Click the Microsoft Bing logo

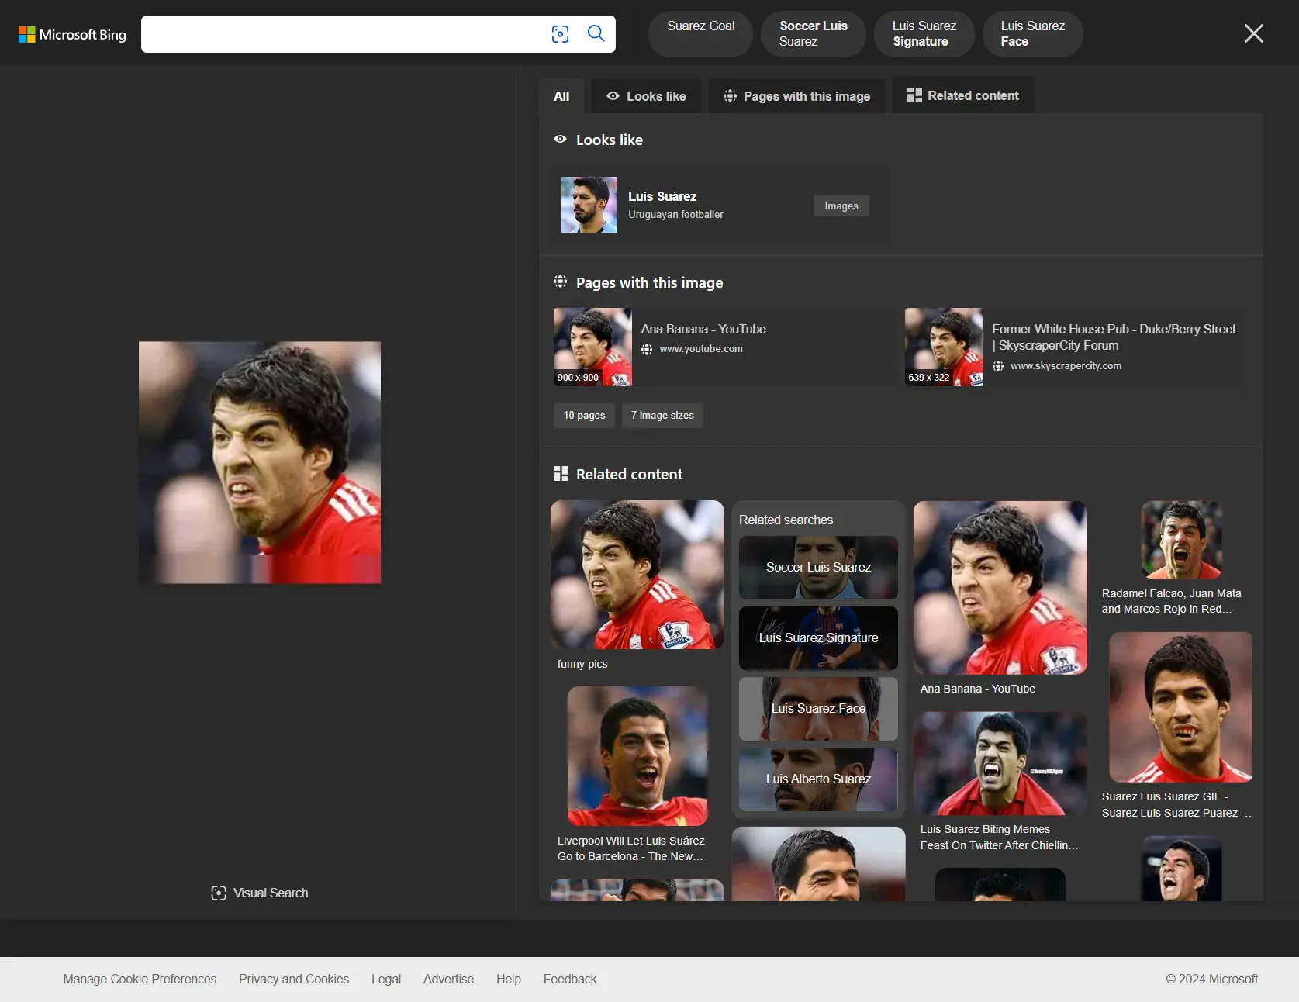coord(72,35)
